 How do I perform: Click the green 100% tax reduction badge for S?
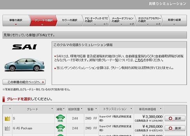point(60,118)
